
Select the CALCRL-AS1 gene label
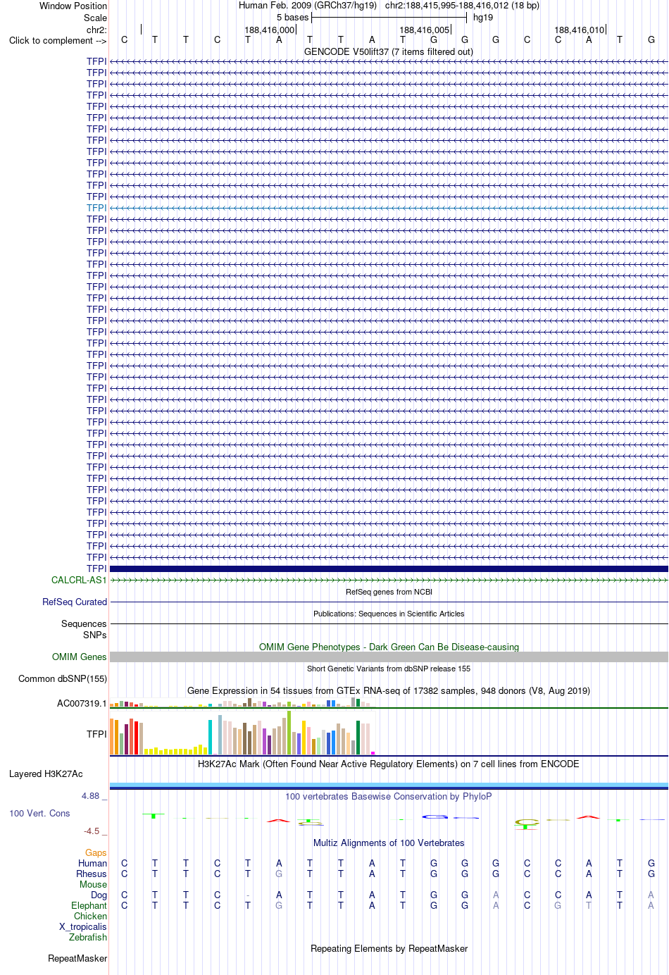[x=79, y=580]
